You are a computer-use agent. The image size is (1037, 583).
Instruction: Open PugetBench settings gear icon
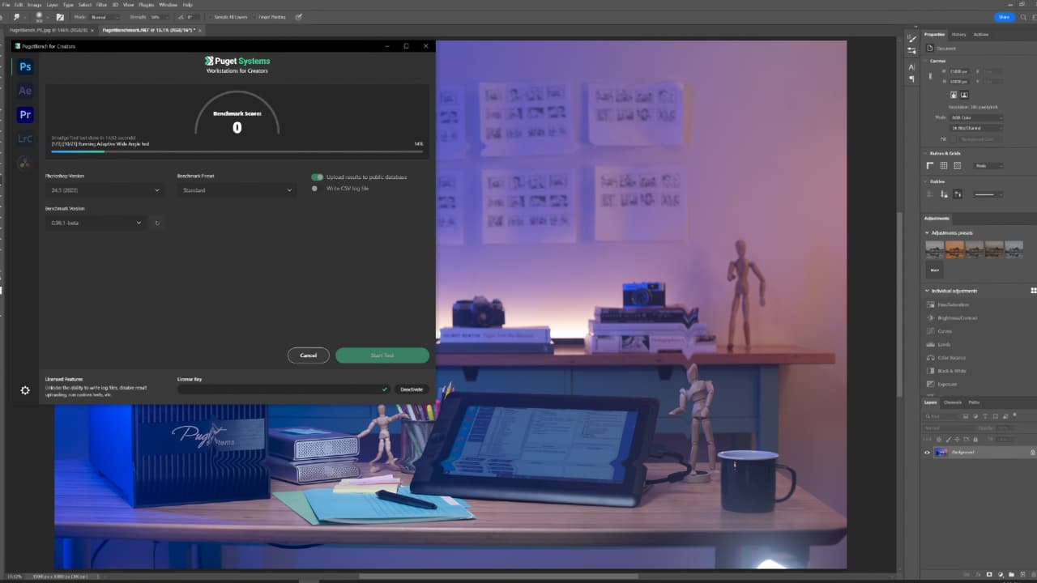[x=25, y=390]
